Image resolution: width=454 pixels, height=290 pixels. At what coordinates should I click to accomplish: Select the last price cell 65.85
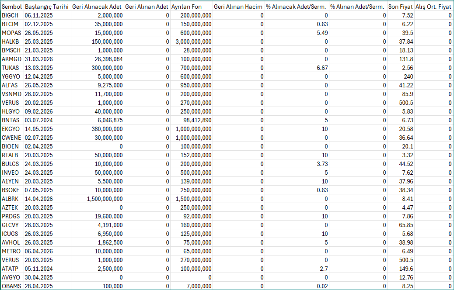(x=401, y=225)
